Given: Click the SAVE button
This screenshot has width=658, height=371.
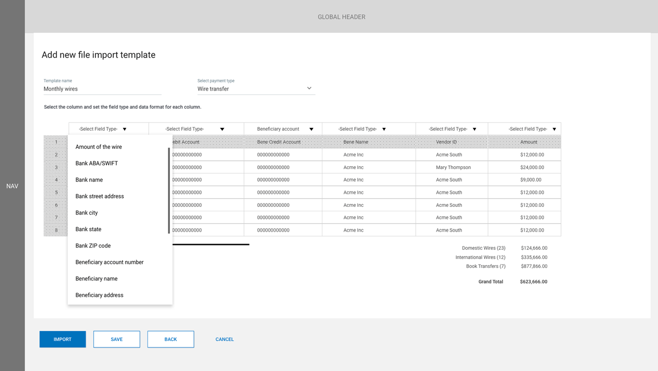Looking at the screenshot, I should (117, 339).
